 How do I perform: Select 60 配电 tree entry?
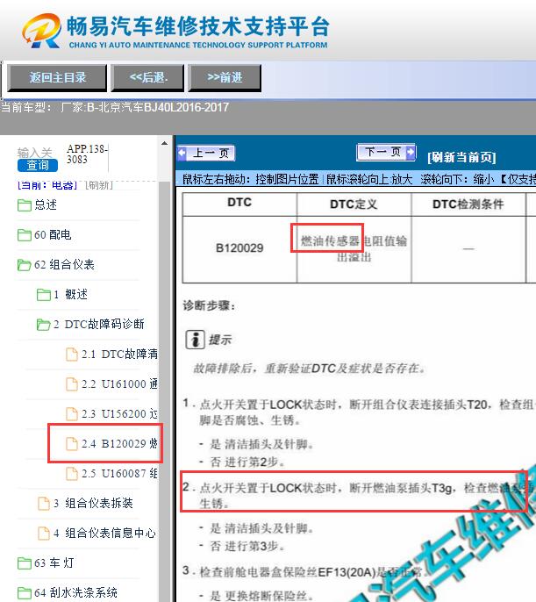pyautogui.click(x=53, y=234)
